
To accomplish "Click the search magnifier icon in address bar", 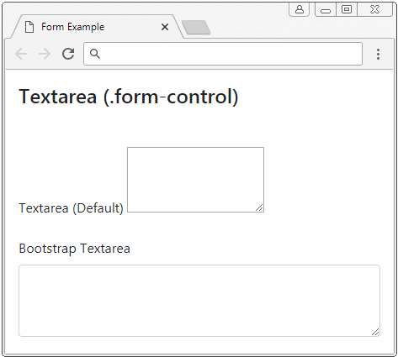I will pos(95,54).
